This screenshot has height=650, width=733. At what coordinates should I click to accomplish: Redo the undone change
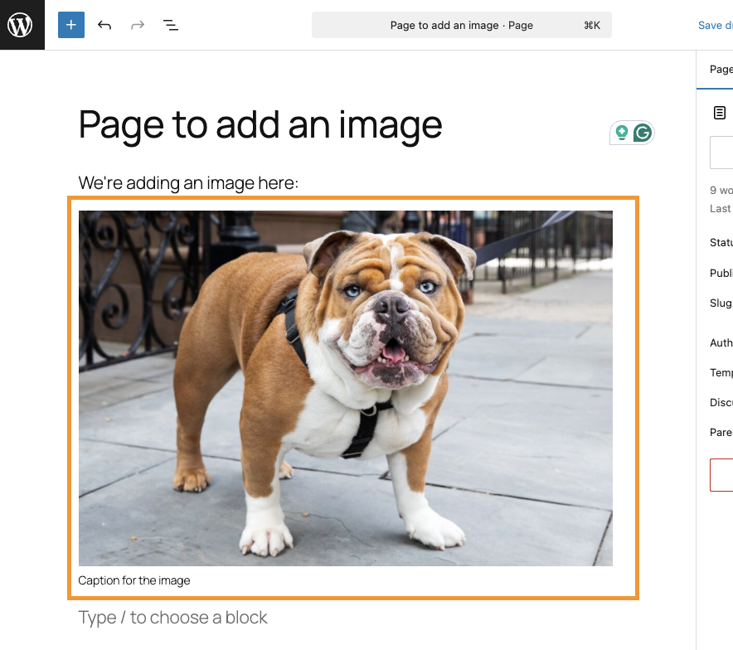[x=138, y=25]
